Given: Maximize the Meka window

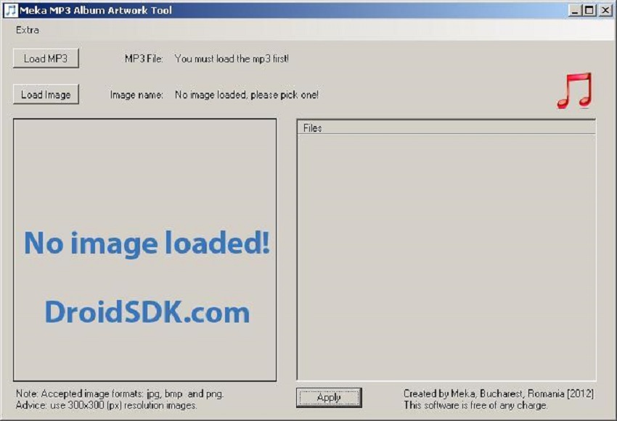Looking at the screenshot, I should [589, 10].
